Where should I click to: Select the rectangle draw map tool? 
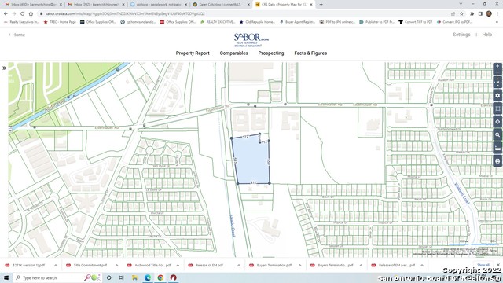click(497, 108)
